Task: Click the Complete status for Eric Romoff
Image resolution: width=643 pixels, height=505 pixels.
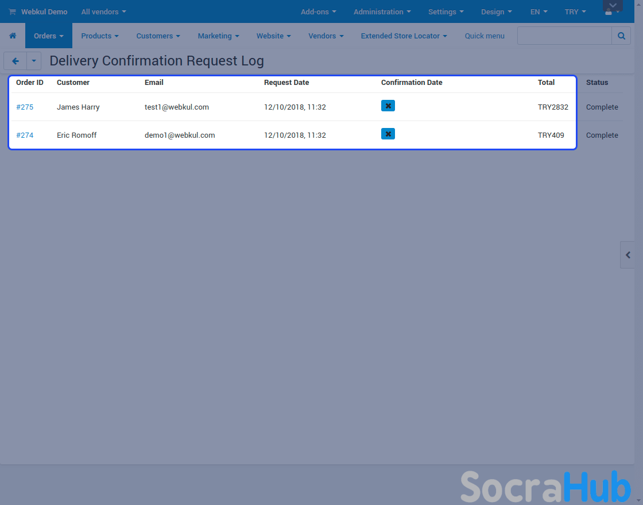Action: (602, 135)
